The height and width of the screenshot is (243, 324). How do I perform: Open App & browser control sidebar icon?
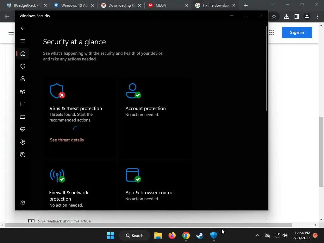(x=23, y=104)
